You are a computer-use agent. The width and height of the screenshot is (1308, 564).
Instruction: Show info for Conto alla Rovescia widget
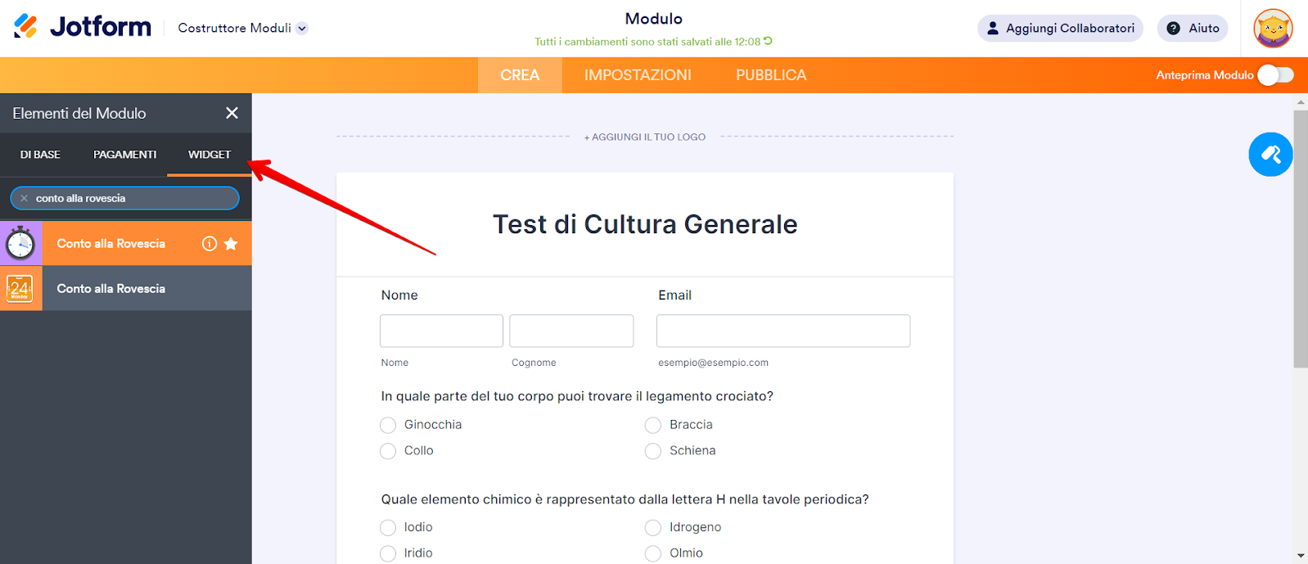coord(210,244)
